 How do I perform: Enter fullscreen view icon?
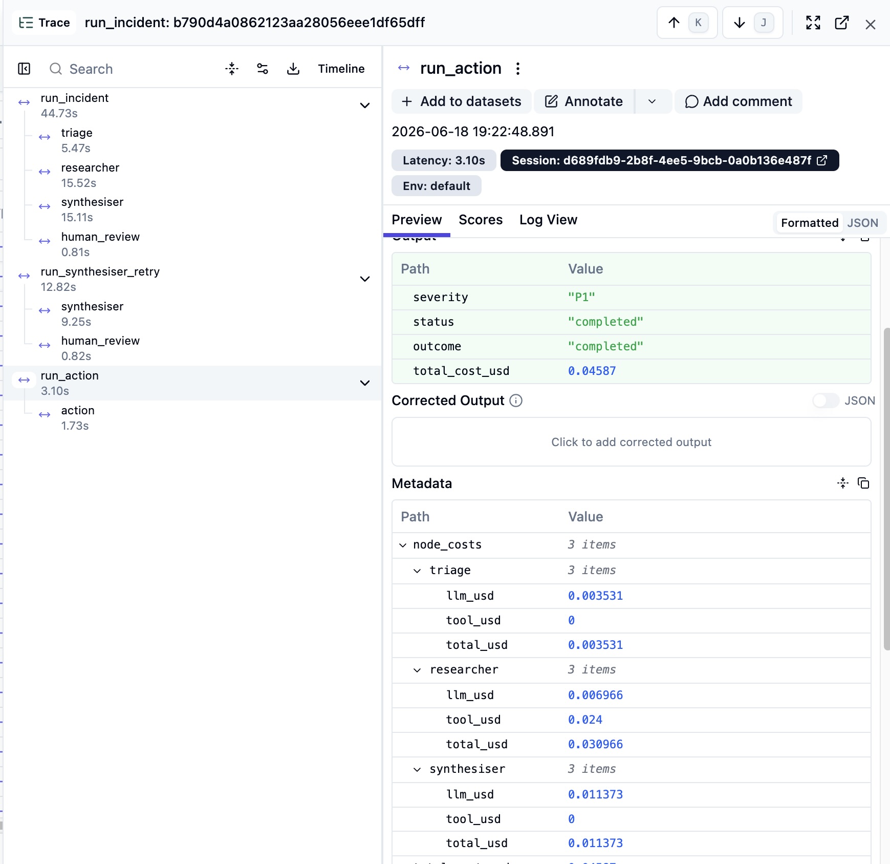coord(813,23)
